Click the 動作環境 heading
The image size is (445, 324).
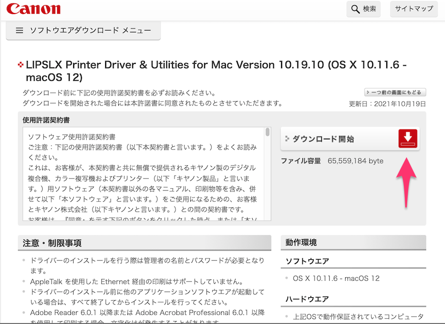pyautogui.click(x=301, y=242)
